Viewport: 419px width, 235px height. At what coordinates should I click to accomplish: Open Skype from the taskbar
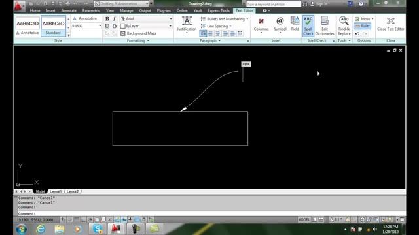[98, 229]
